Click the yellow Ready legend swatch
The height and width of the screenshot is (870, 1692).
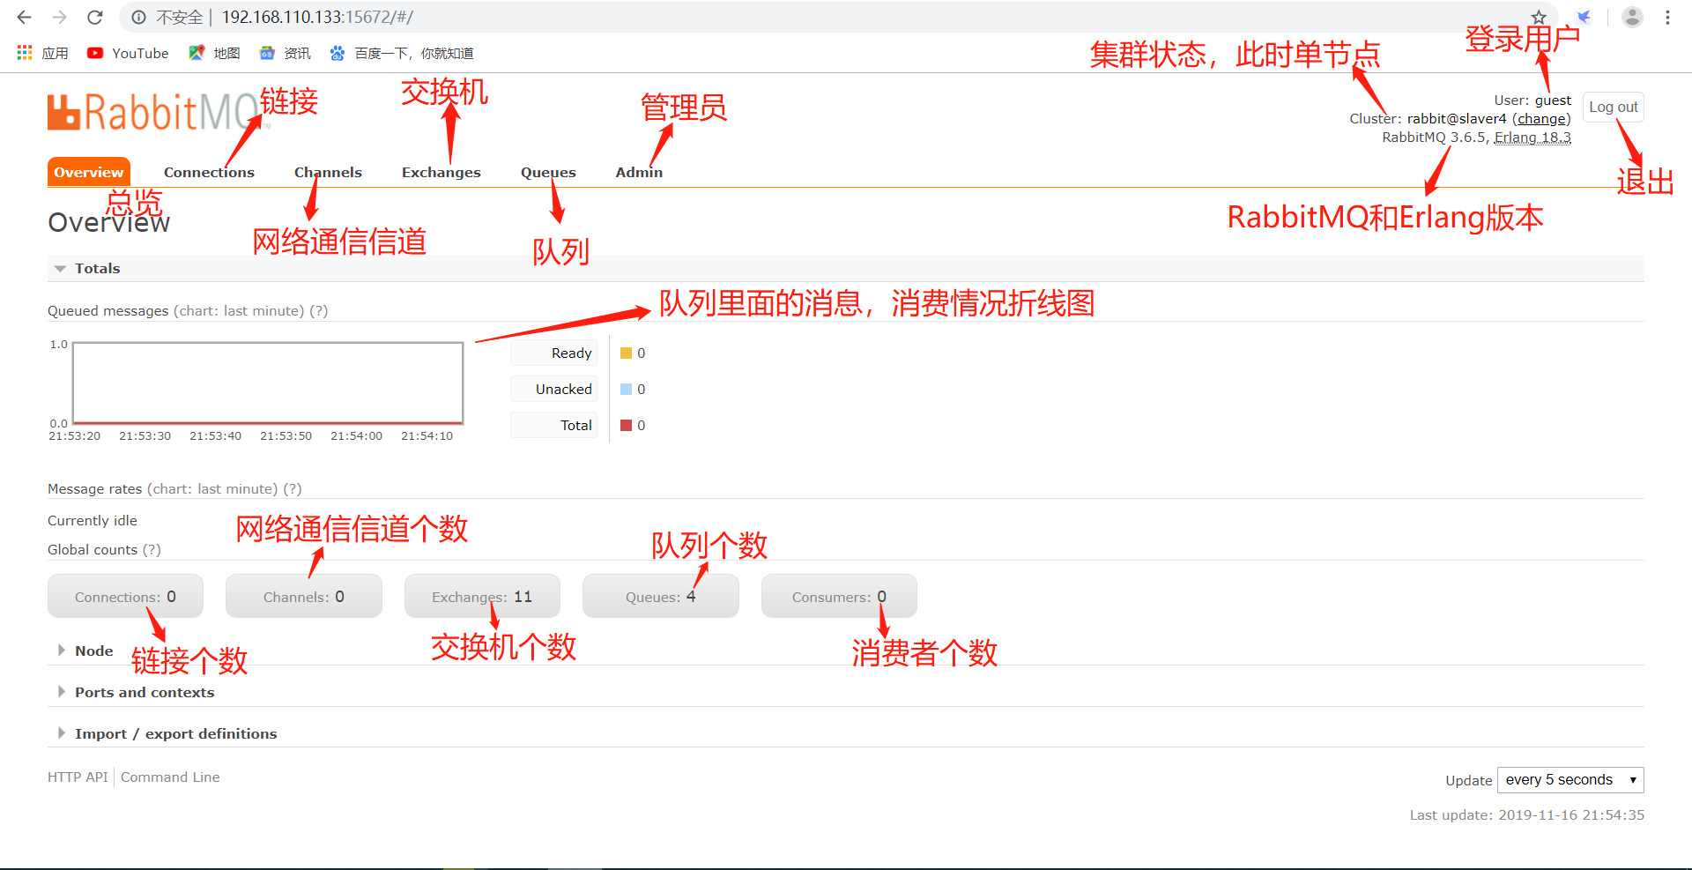(x=626, y=353)
